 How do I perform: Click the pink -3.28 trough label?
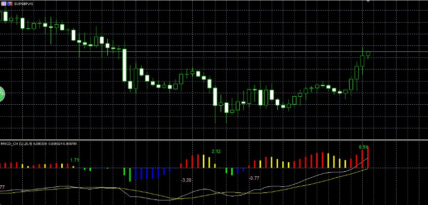186,180
